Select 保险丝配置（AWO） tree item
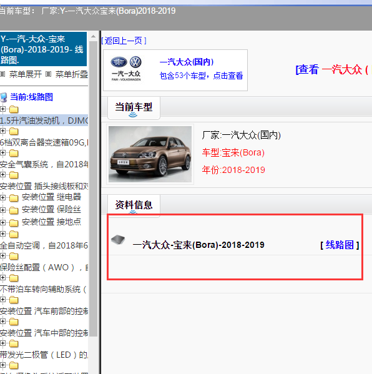Image resolution: width=372 pixels, height=374 pixels. point(44,267)
